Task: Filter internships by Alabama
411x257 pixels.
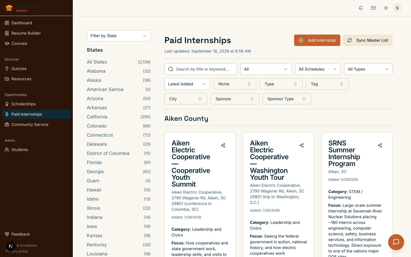Action: click(x=119, y=71)
